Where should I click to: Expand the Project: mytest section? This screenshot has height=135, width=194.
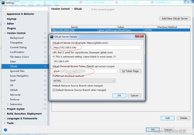5,109
